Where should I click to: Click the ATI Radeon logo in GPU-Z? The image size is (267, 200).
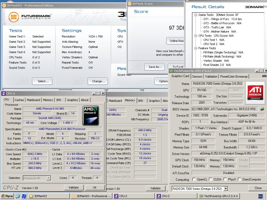pos(255,92)
